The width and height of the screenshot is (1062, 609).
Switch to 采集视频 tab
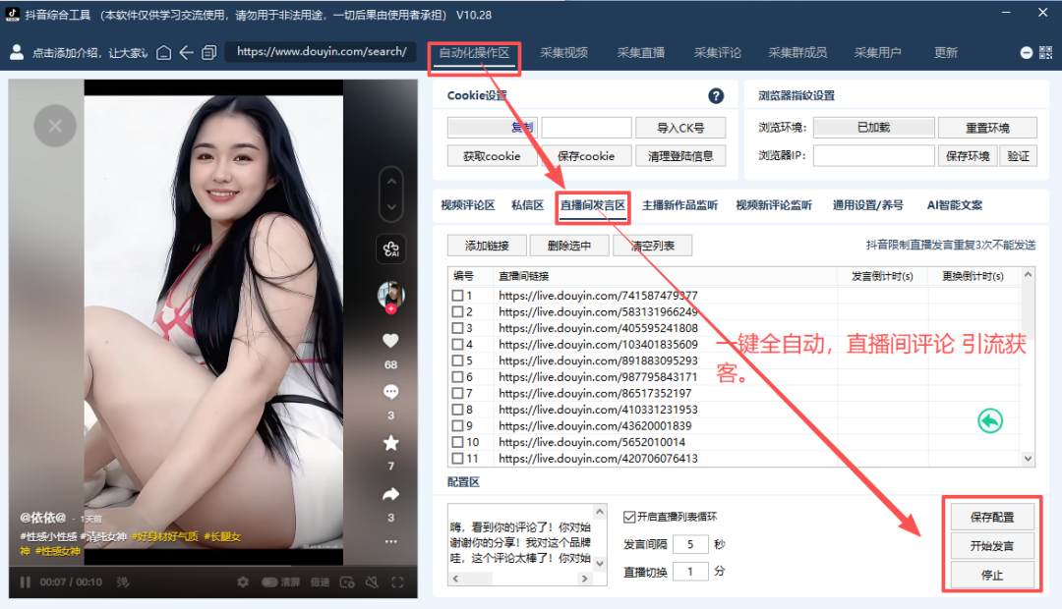[x=563, y=53]
